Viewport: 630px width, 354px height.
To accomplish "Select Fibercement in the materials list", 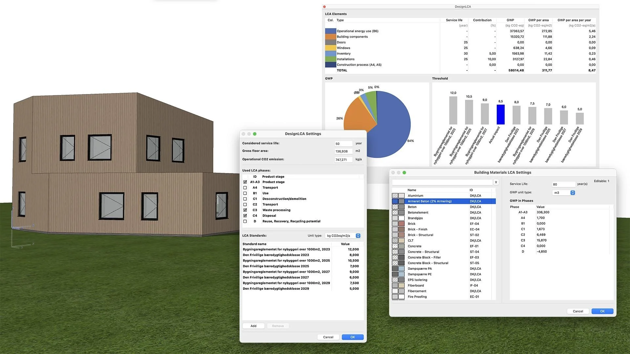I will pos(417,291).
